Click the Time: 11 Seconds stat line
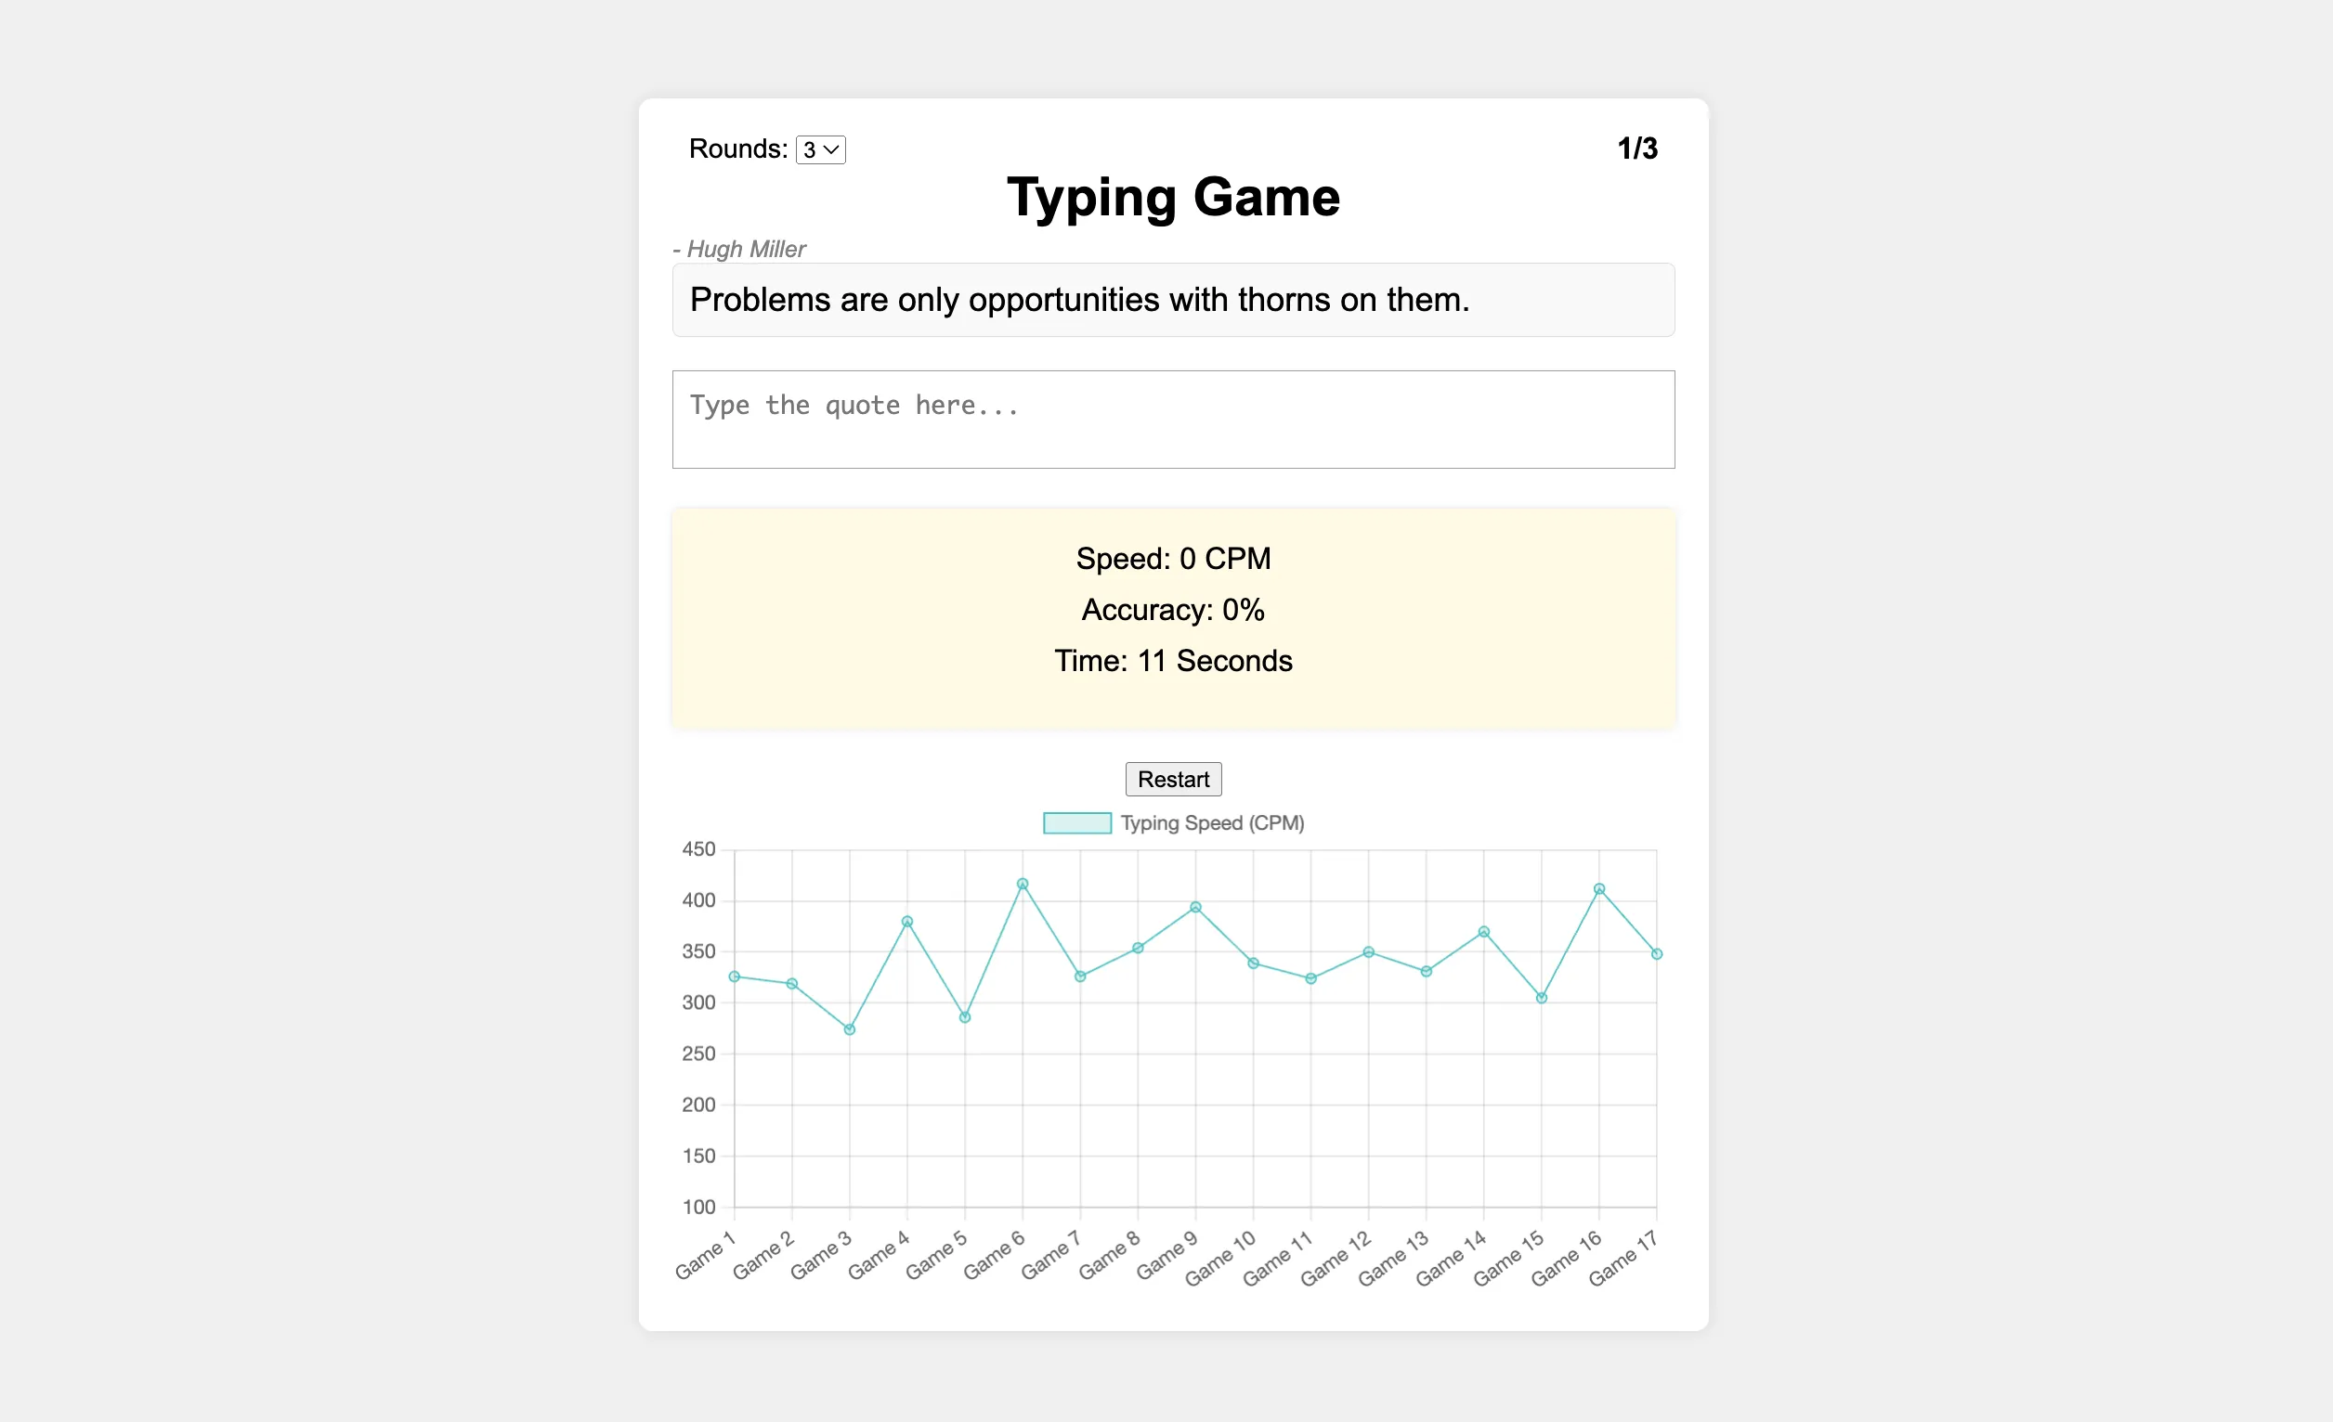Viewport: 2333px width, 1422px height. tap(1172, 660)
